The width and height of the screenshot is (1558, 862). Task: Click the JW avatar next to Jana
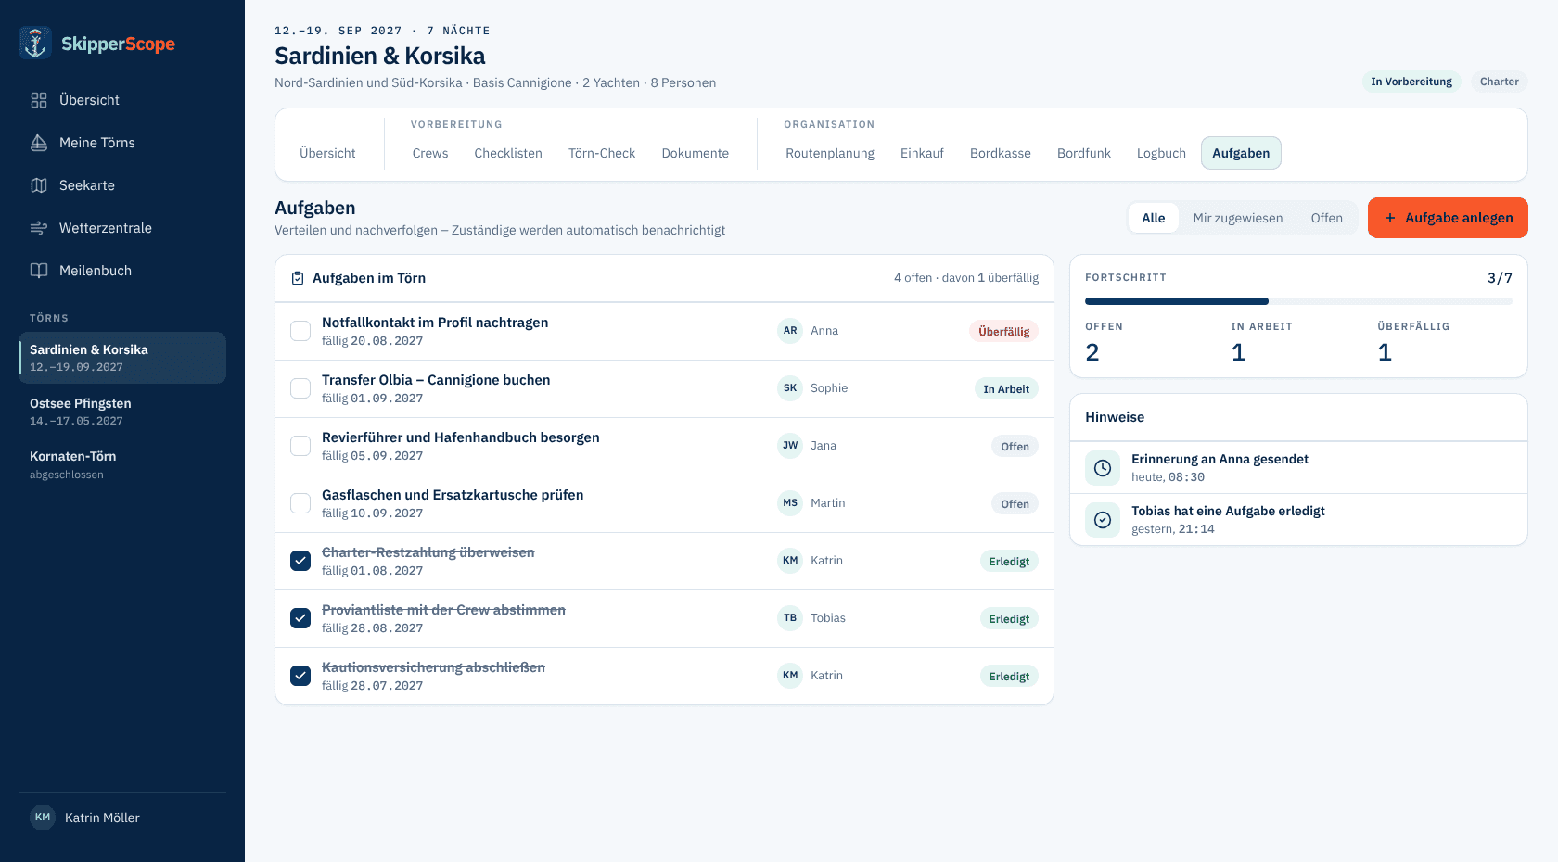click(790, 446)
